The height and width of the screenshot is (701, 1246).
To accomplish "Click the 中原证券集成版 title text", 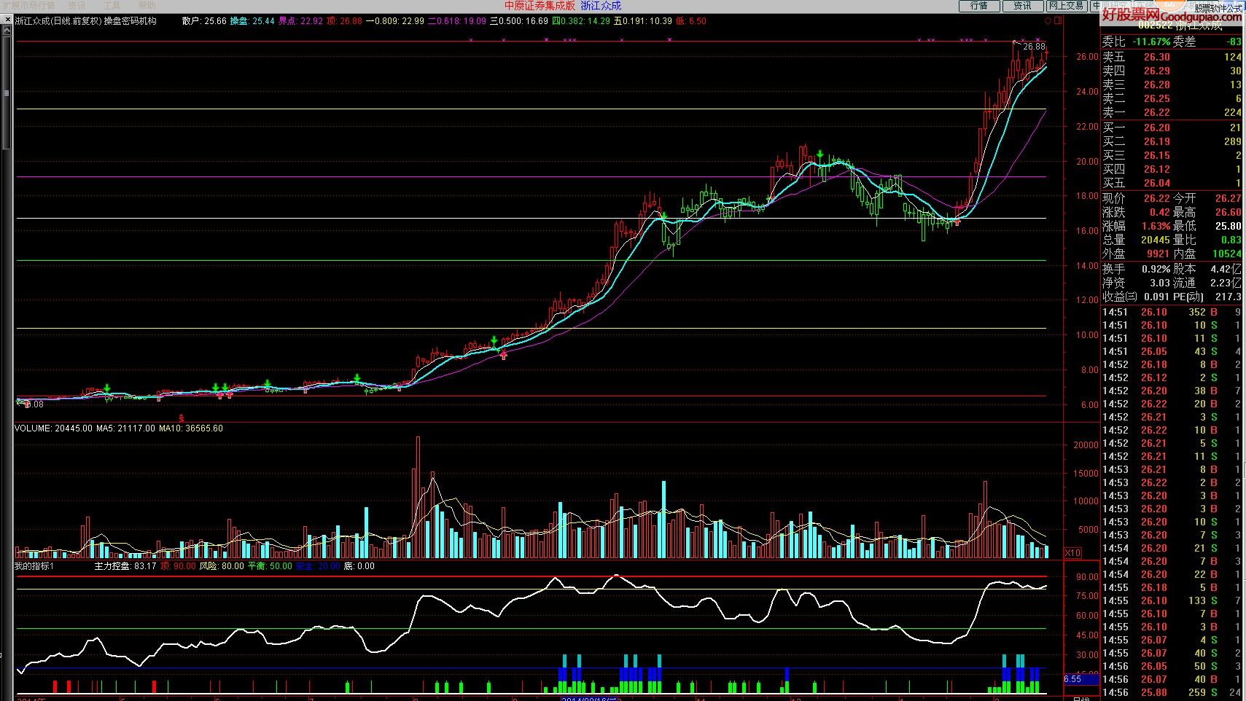I will click(x=540, y=6).
